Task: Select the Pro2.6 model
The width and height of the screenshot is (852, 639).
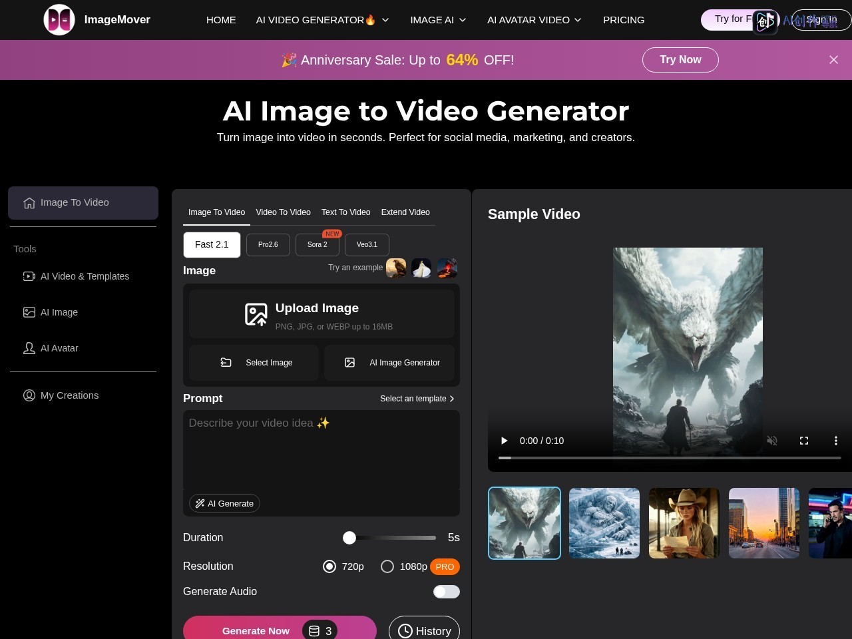Action: [268, 245]
